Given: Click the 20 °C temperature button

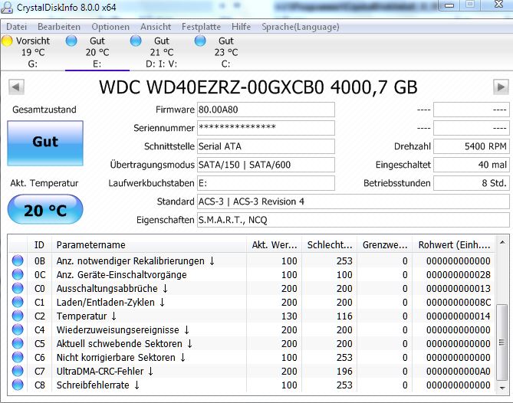Looking at the screenshot, I should click(45, 209).
